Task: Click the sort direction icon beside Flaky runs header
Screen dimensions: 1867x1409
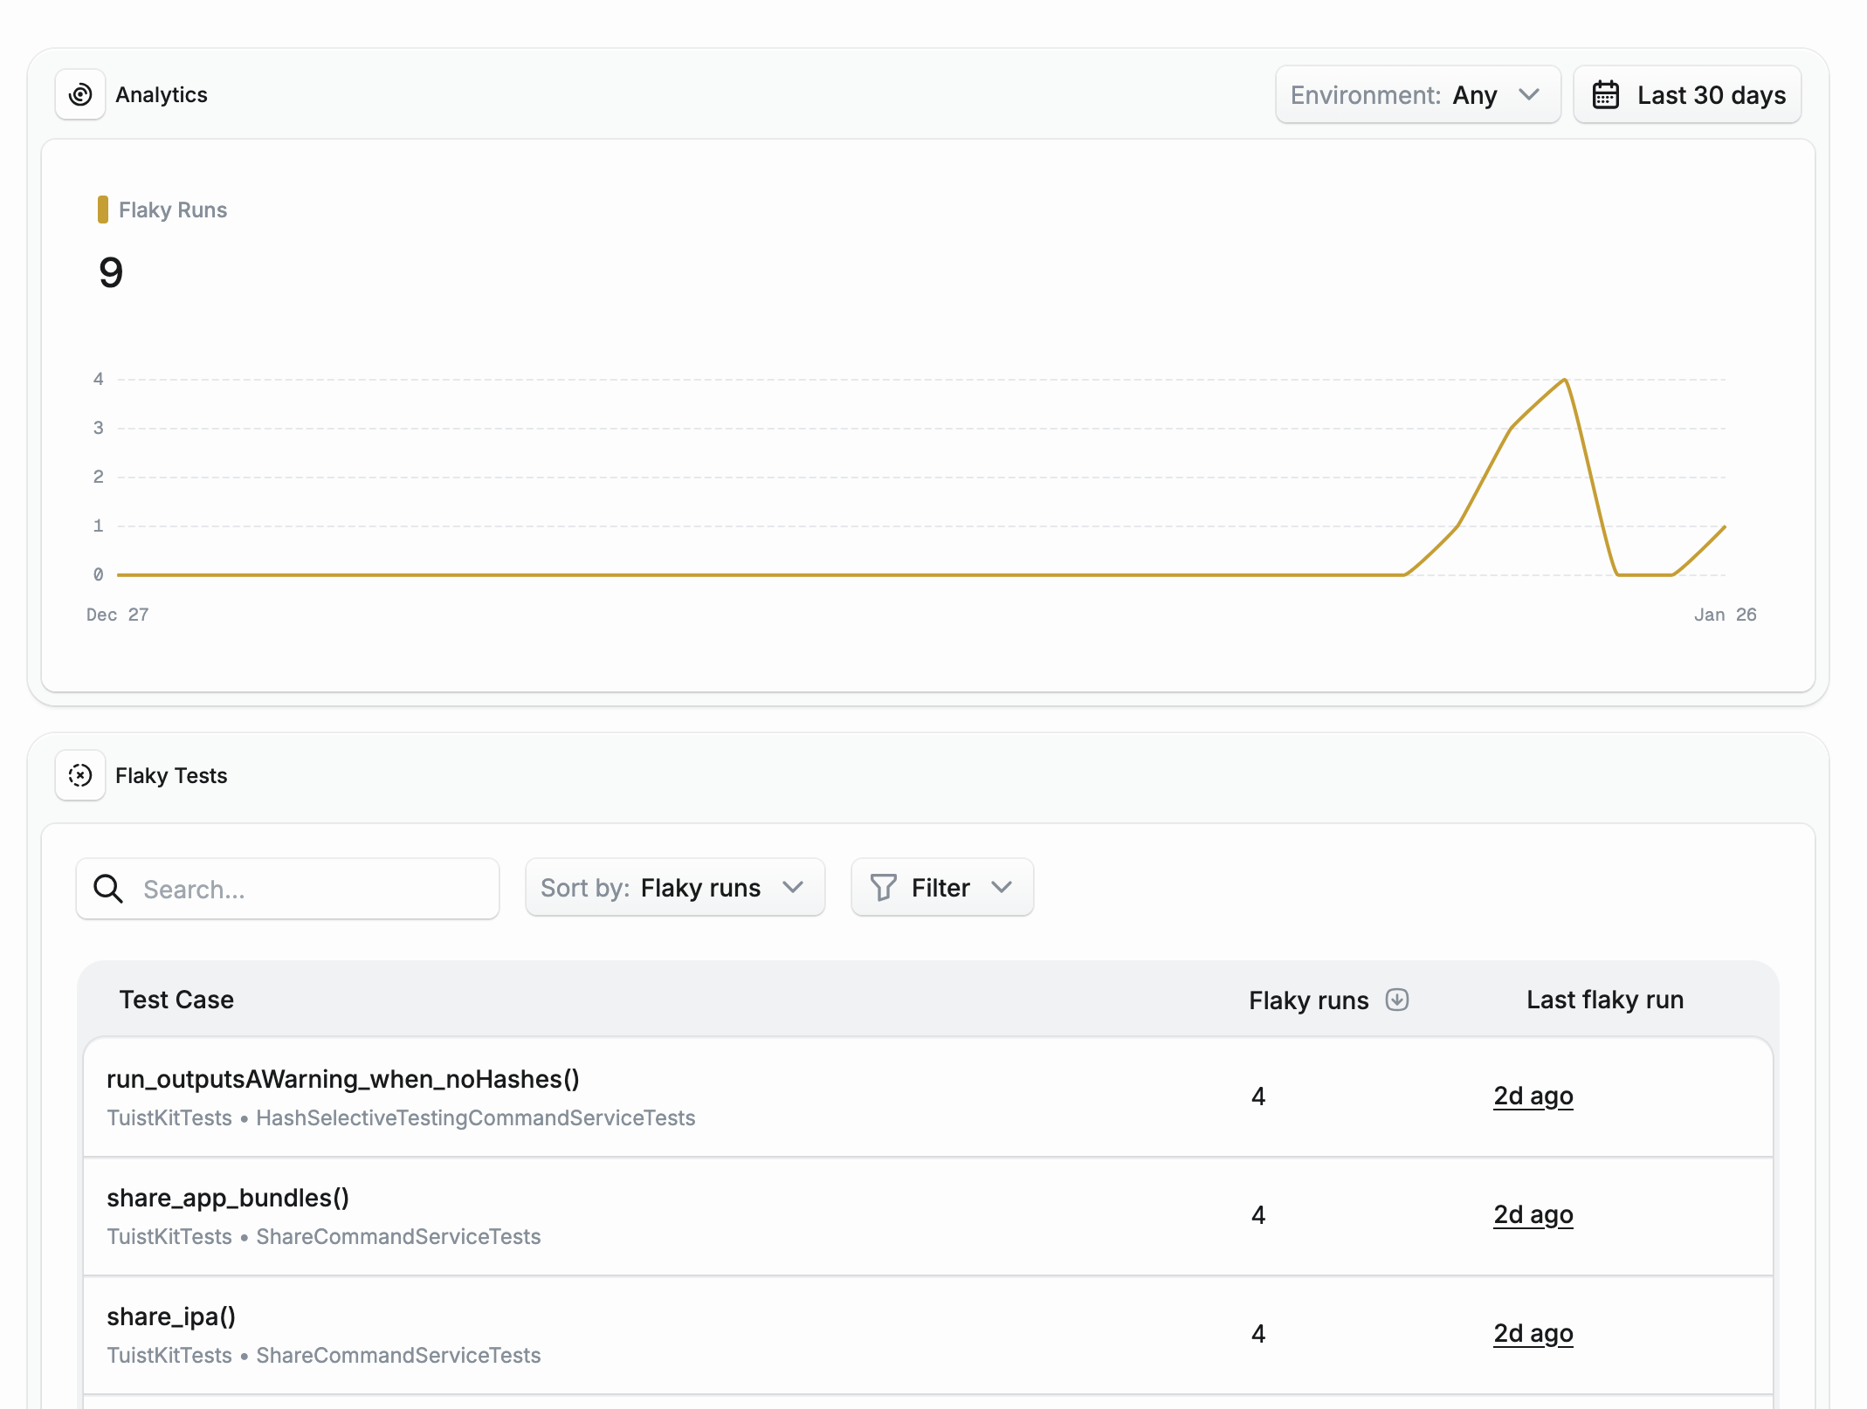Action: coord(1397,1000)
